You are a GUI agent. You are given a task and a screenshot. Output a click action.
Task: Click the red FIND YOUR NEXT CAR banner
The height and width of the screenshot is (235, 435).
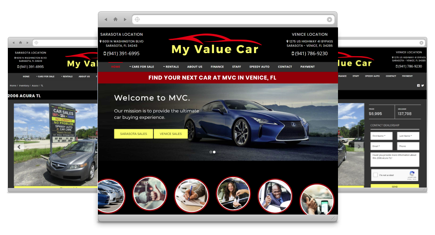click(x=218, y=78)
